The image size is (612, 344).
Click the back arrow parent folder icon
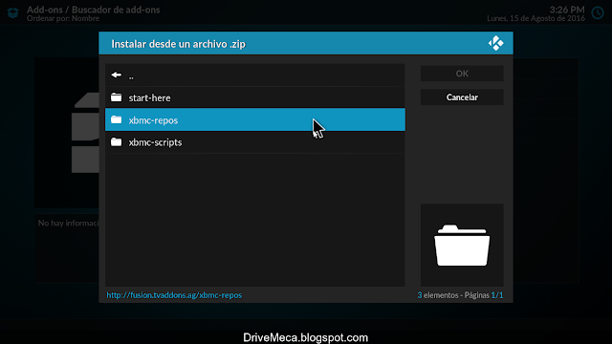[x=117, y=75]
